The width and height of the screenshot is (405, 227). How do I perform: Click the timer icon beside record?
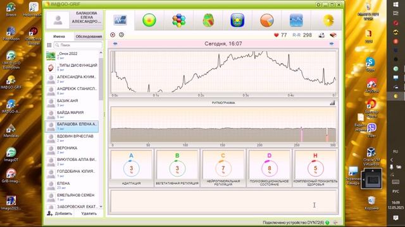[121, 35]
